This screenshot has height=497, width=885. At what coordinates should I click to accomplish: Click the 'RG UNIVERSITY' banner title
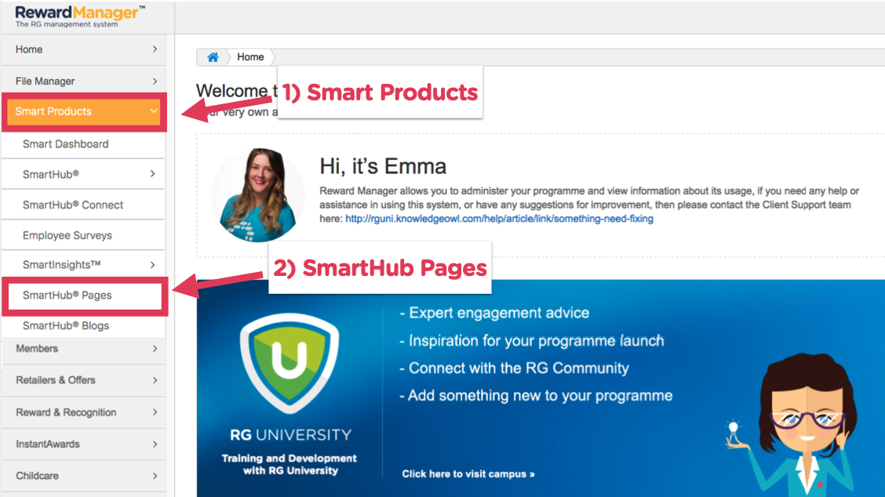[x=290, y=435]
